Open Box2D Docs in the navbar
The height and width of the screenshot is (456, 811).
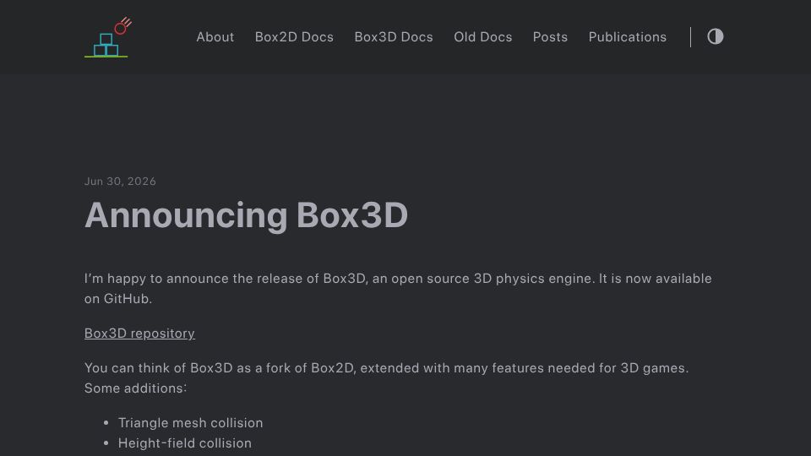point(294,37)
